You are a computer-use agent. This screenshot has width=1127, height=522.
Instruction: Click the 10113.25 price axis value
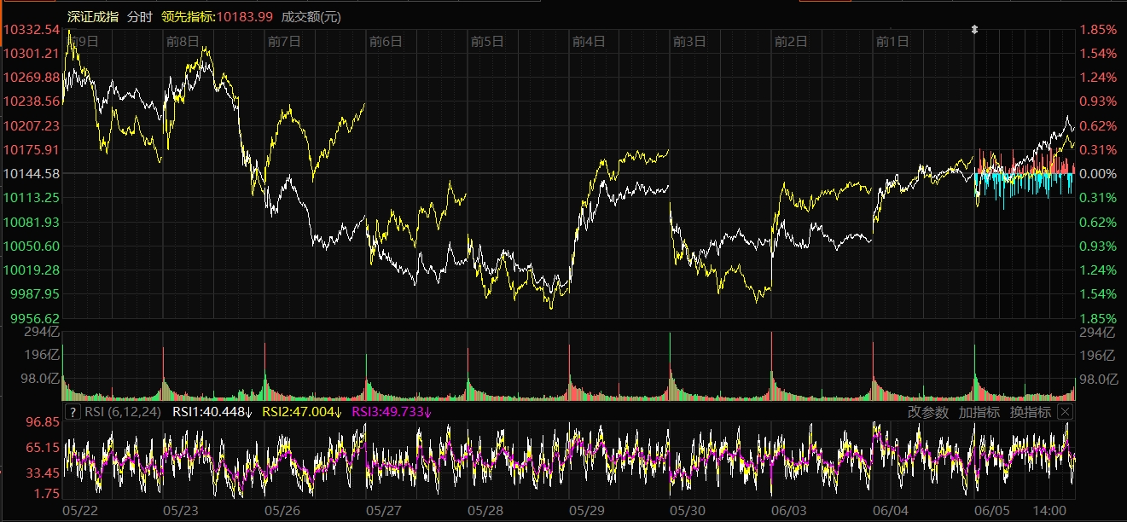click(x=32, y=198)
